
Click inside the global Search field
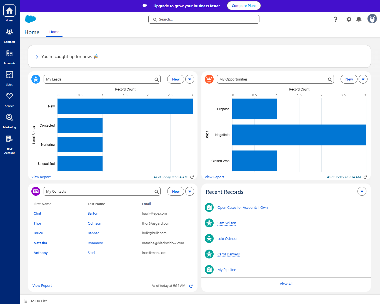[x=204, y=19]
